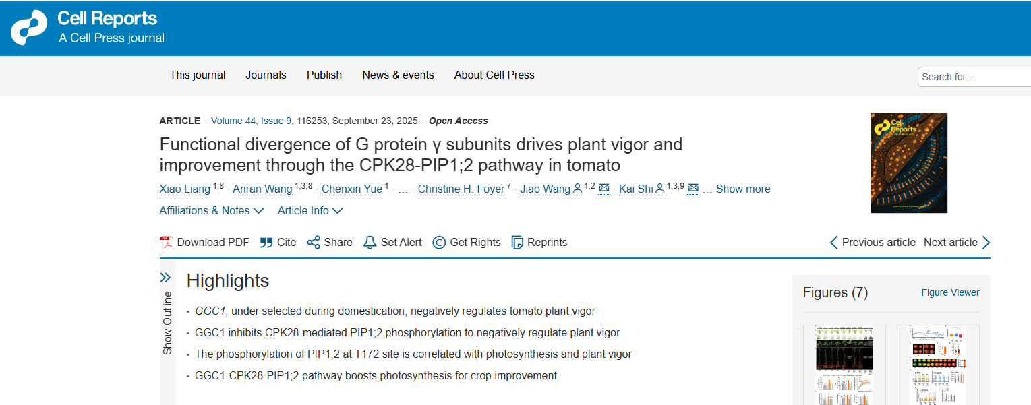Click Kai Shi's email envelope icon
Viewport: 1031px width, 405px height.
[693, 189]
